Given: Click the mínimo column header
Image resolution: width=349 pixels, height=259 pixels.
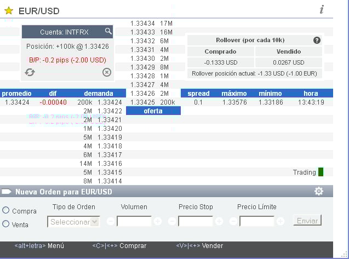Looking at the screenshot, I should [x=270, y=94].
